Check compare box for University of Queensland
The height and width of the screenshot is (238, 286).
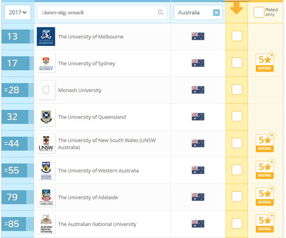tap(237, 116)
